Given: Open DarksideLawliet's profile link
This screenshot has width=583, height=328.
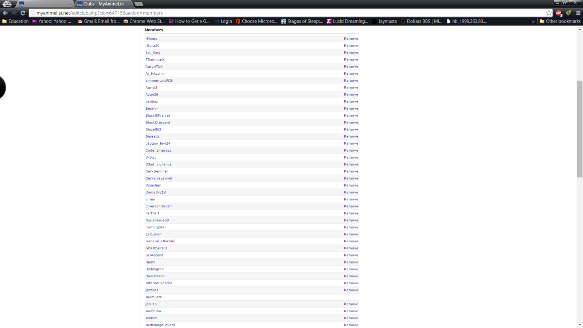Looking at the screenshot, I should [159, 178].
